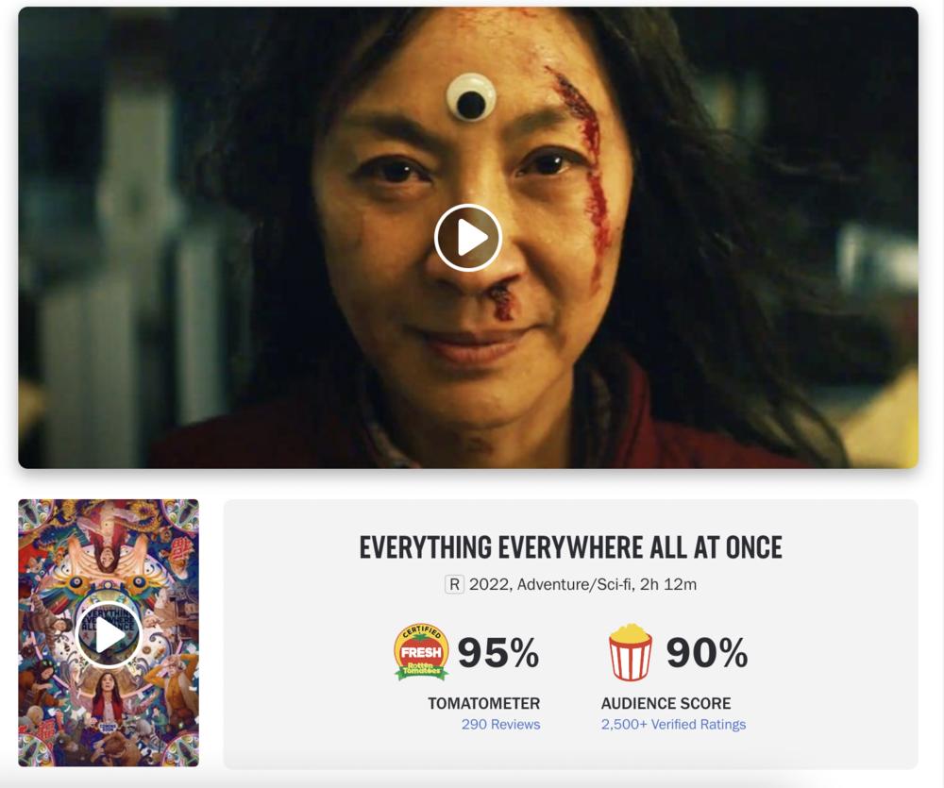Screen dimensions: 944x788
Task: Play the main trailer video
Action: coord(468,238)
